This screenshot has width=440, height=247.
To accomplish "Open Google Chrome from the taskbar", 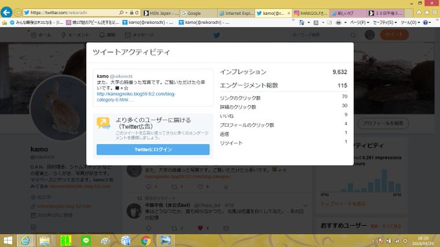I will (x=146, y=241).
